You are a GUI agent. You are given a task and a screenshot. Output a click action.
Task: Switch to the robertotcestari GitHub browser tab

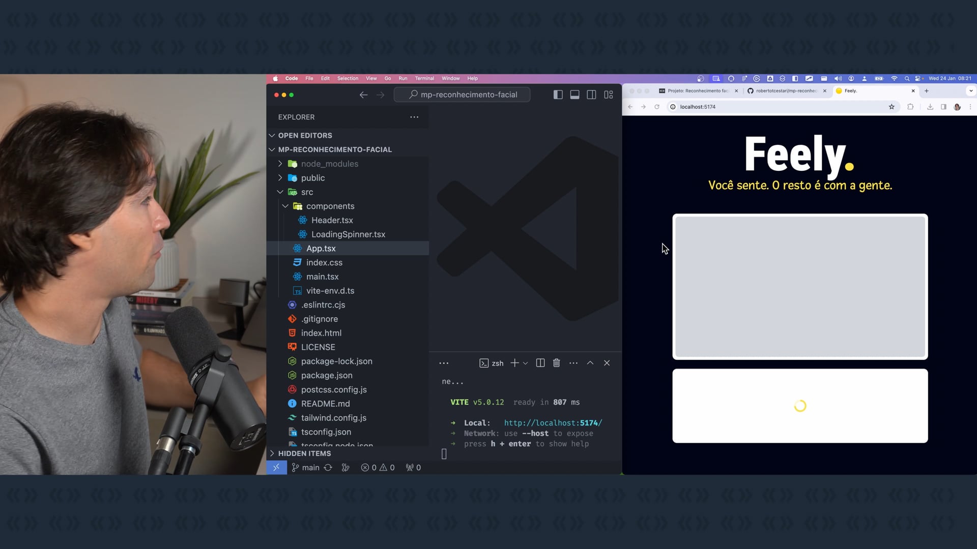click(786, 91)
